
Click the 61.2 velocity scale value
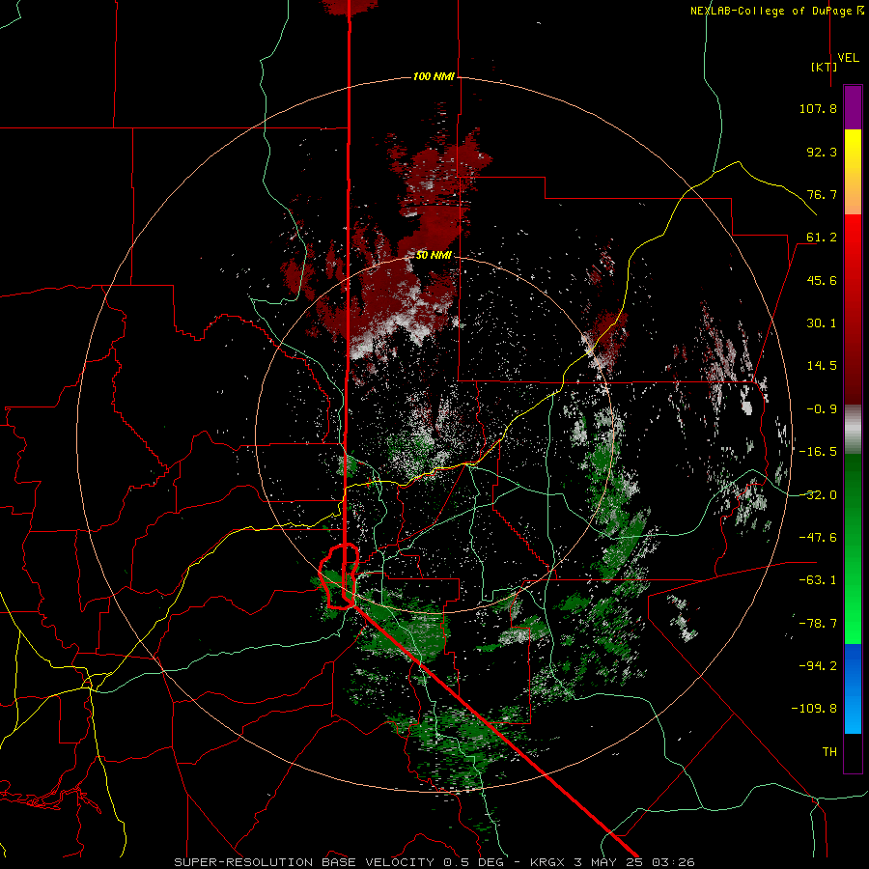pyautogui.click(x=822, y=238)
